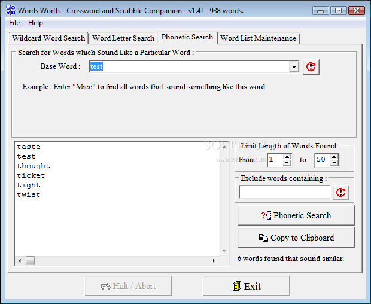Increase the 'to' length spinner value

coord(334,157)
